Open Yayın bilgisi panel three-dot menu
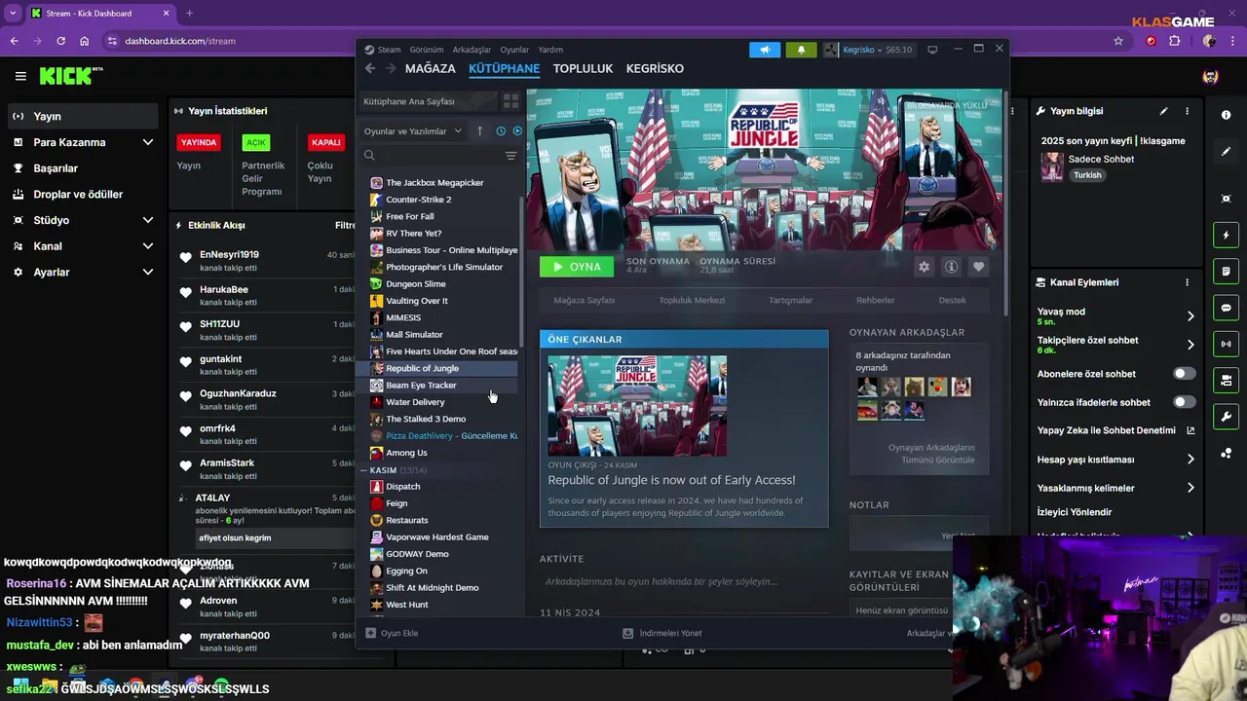 [1187, 111]
